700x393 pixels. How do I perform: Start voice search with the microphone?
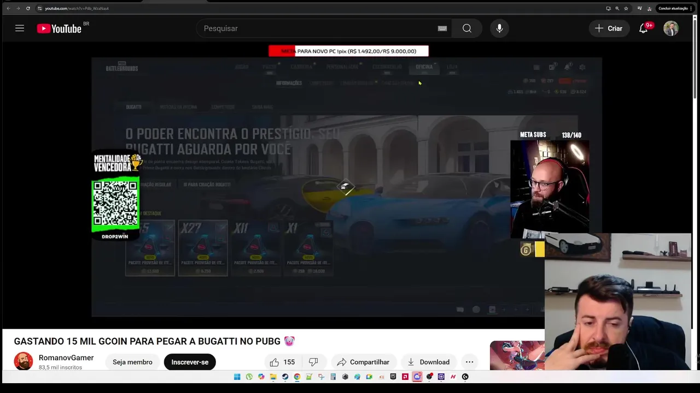(x=499, y=28)
